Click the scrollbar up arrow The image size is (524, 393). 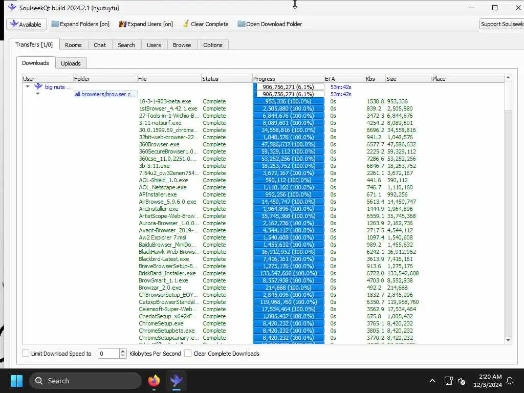click(508, 78)
